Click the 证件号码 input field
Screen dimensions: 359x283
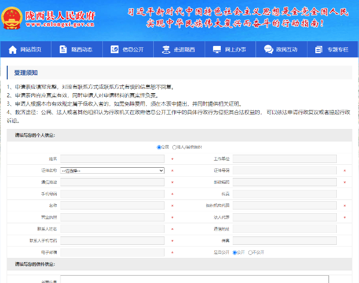[x=284, y=170]
